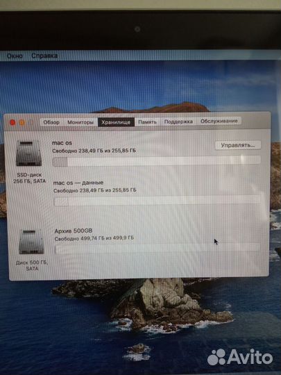Click the volume name 'mac os'
Viewport: 281px width, 375px height.
[62, 143]
